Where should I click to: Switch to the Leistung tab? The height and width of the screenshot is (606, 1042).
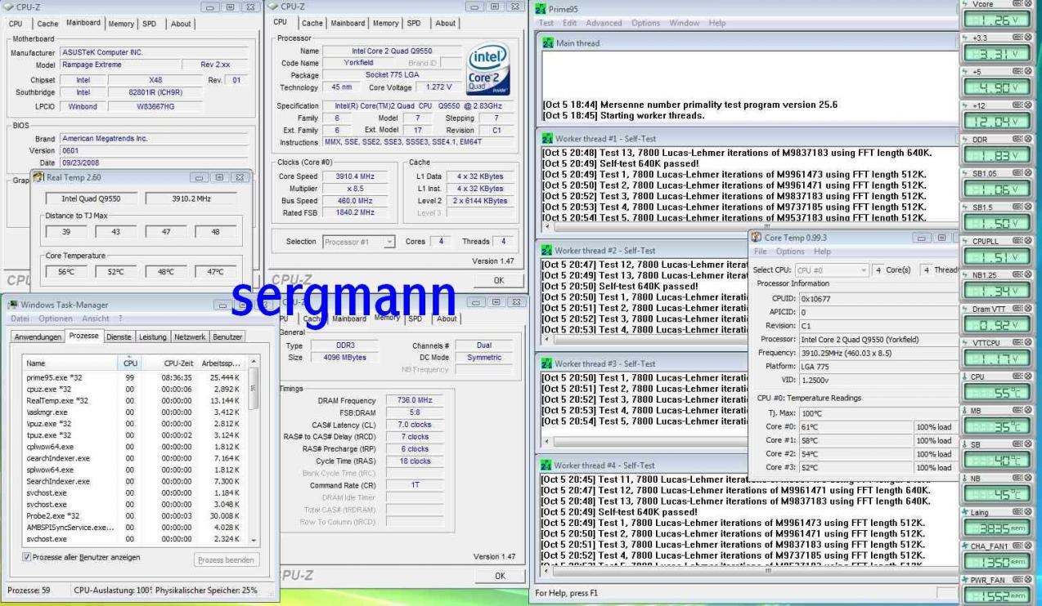pyautogui.click(x=153, y=336)
